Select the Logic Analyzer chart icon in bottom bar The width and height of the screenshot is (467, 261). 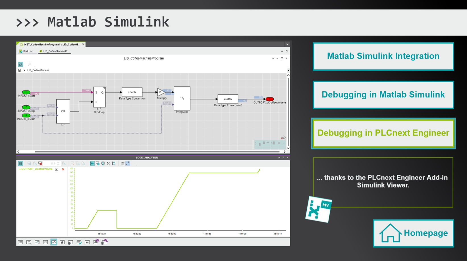coord(54,242)
